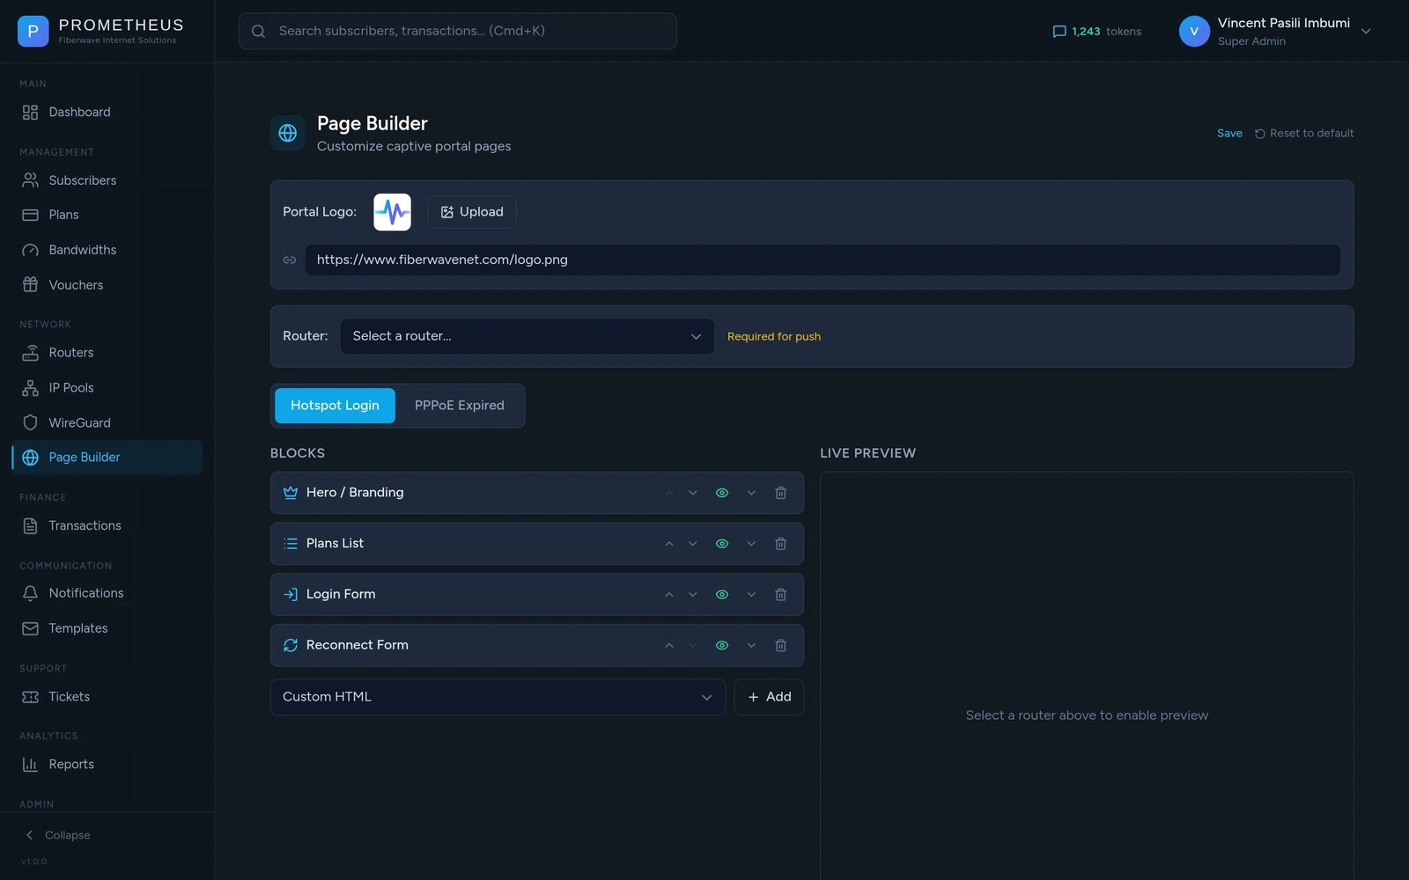Move Reconnect Form block up
The height and width of the screenshot is (880, 1409).
[669, 645]
